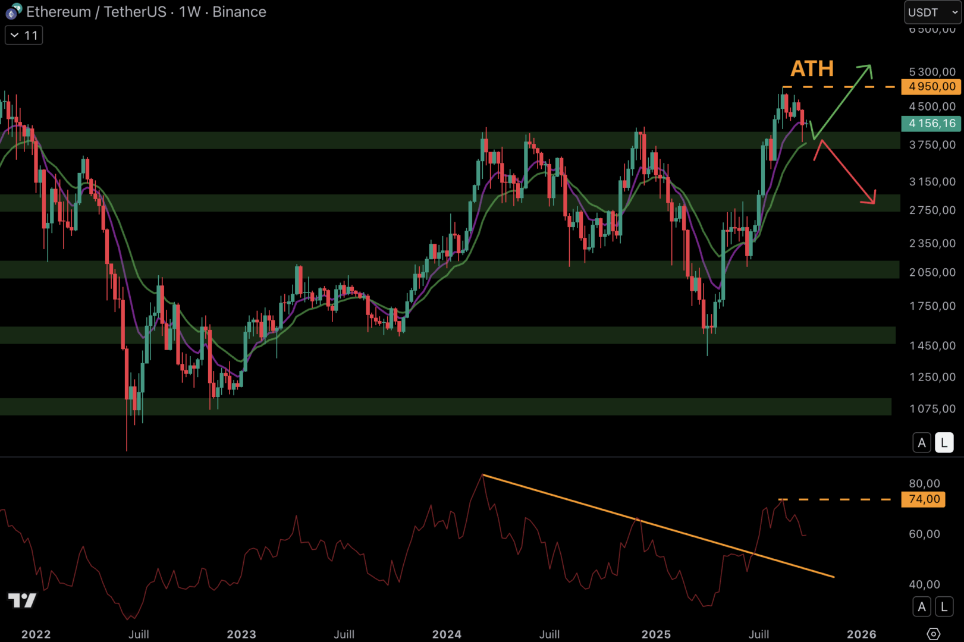Select the green support zone near 2 050,00
The width and height of the screenshot is (964, 642).
pos(446,269)
